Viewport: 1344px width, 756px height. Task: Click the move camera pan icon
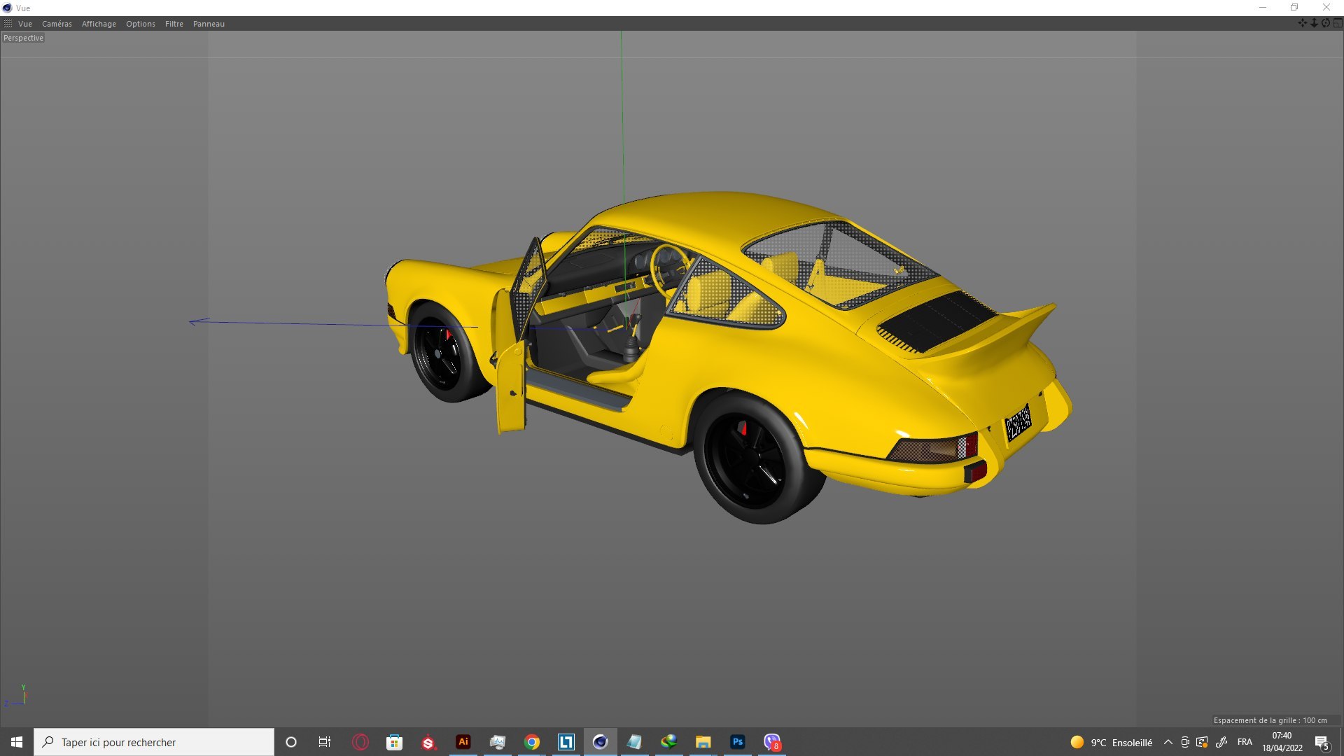(1303, 23)
